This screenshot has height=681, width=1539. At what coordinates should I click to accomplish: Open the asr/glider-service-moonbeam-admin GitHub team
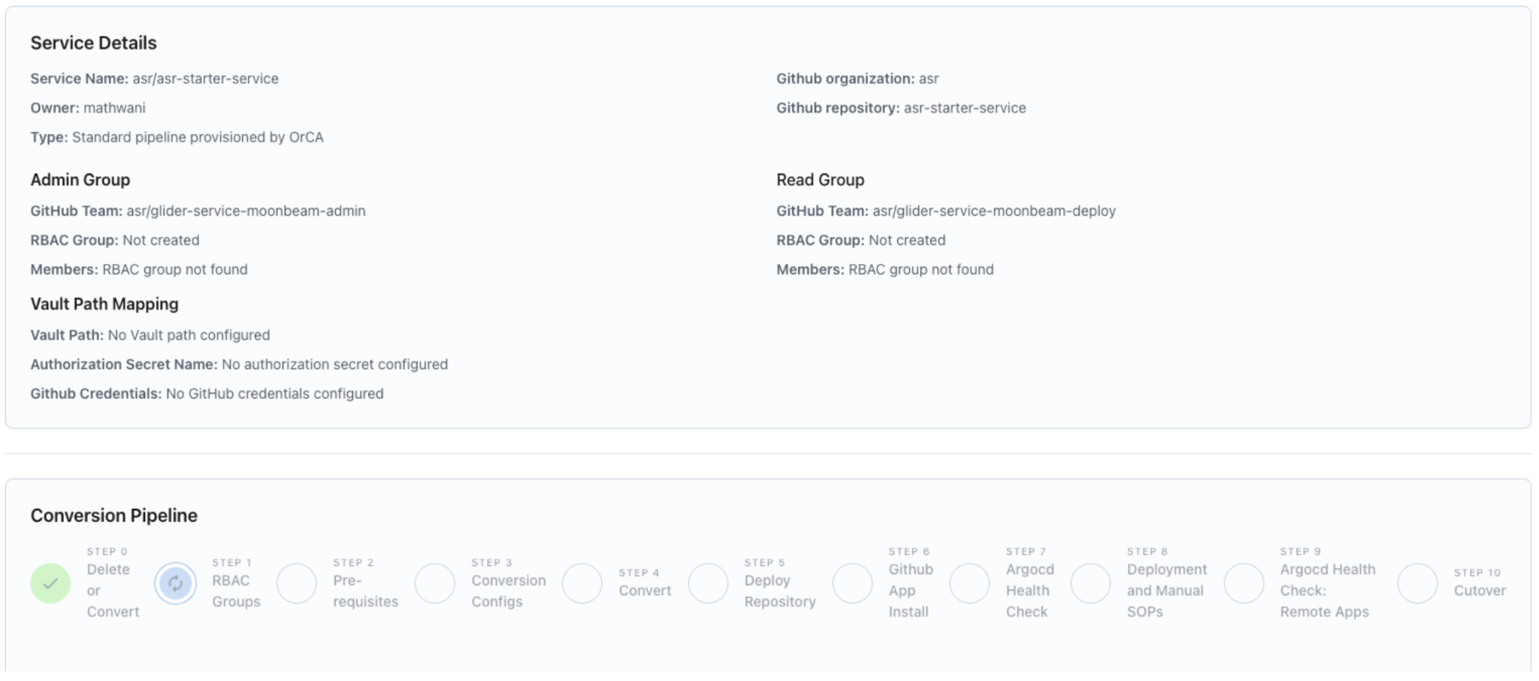click(x=246, y=211)
